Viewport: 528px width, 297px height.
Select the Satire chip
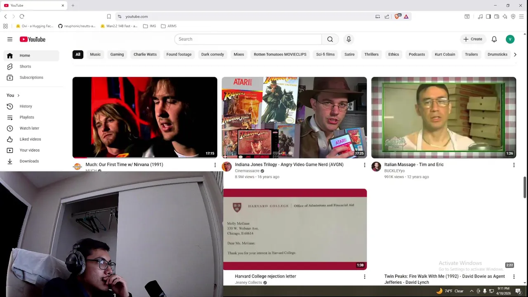(349, 54)
